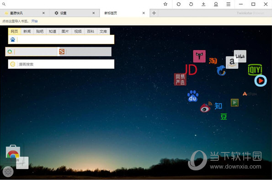Close the 新标签页 tab
Image resolution: width=272 pixels, height=180 pixels.
pos(144,13)
